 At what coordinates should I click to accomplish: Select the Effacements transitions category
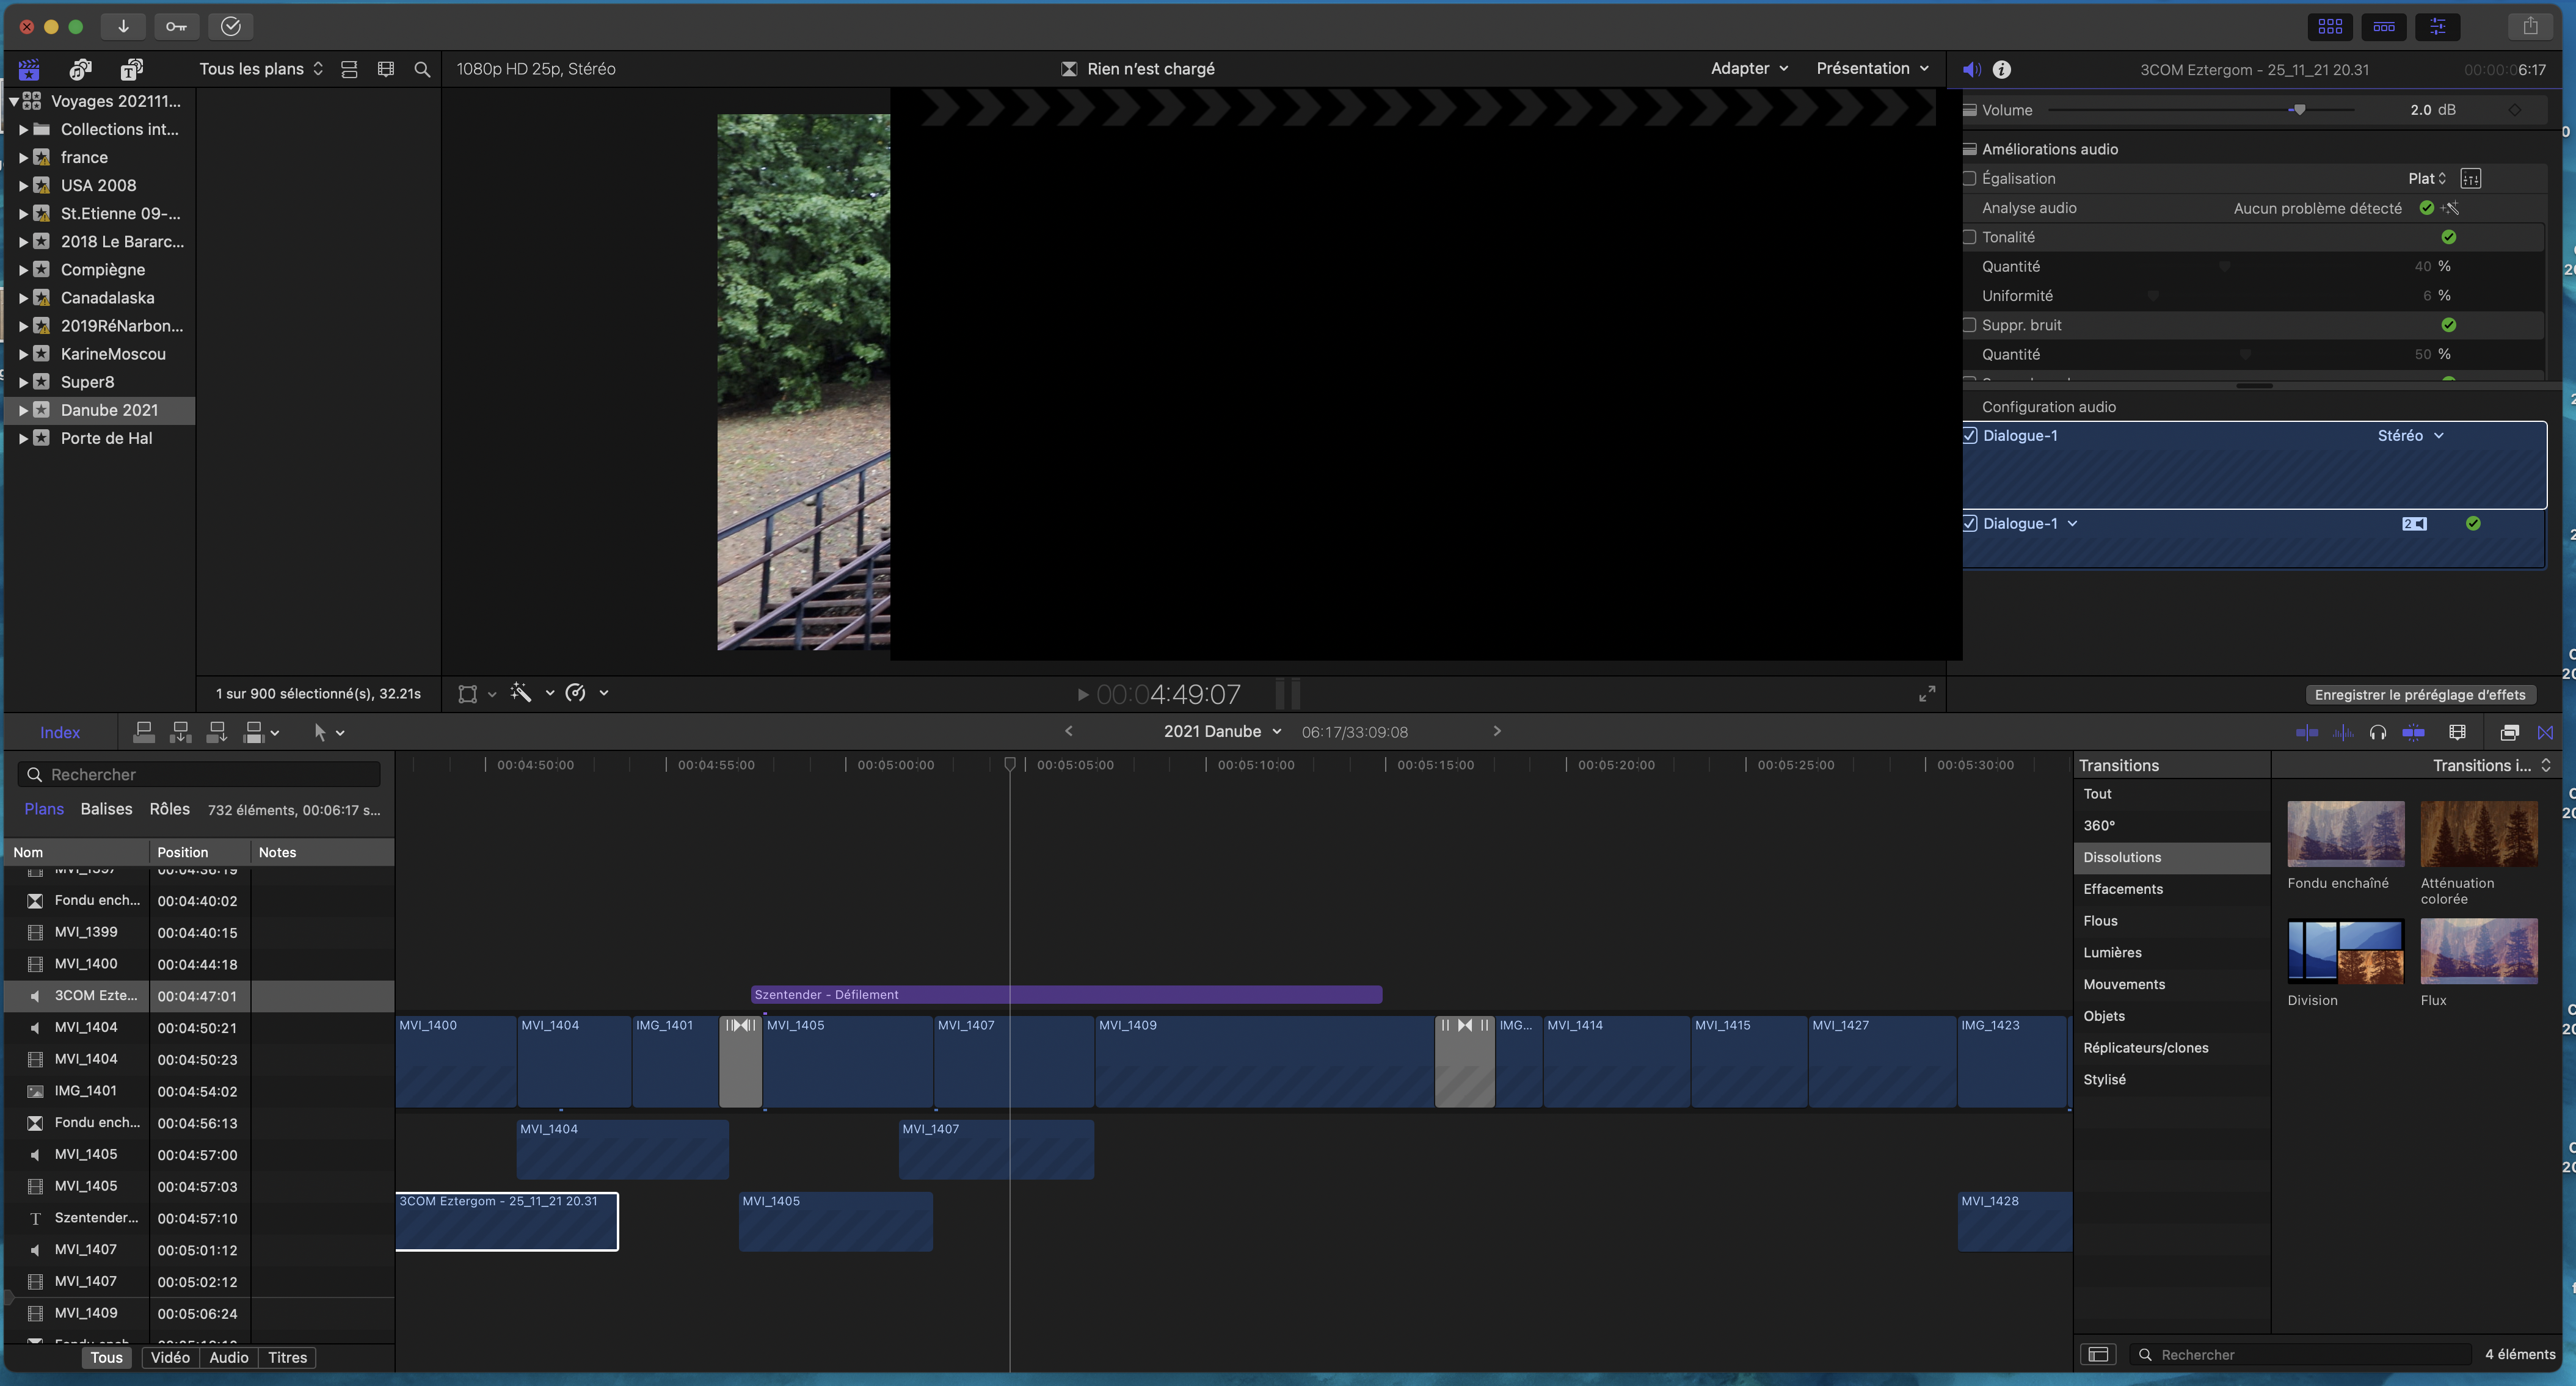click(x=2122, y=889)
